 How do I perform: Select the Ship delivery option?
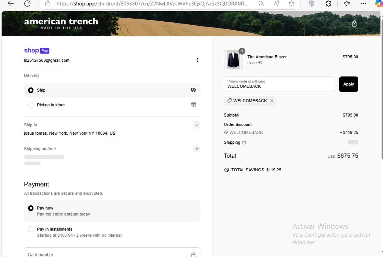[x=112, y=90]
